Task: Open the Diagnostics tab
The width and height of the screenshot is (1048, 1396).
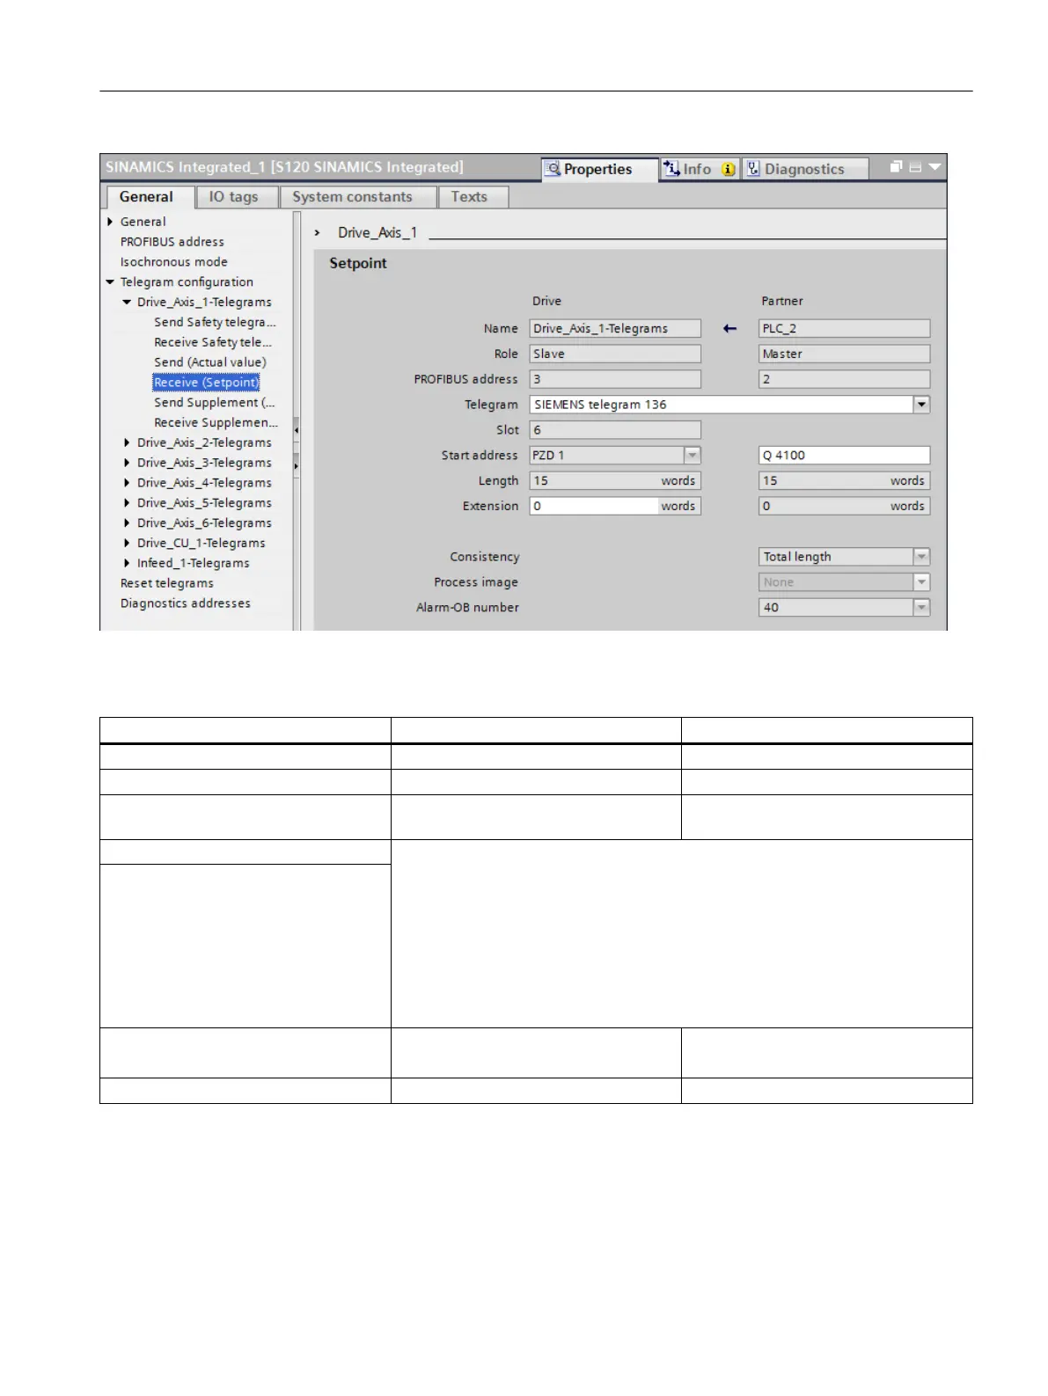Action: 805,169
